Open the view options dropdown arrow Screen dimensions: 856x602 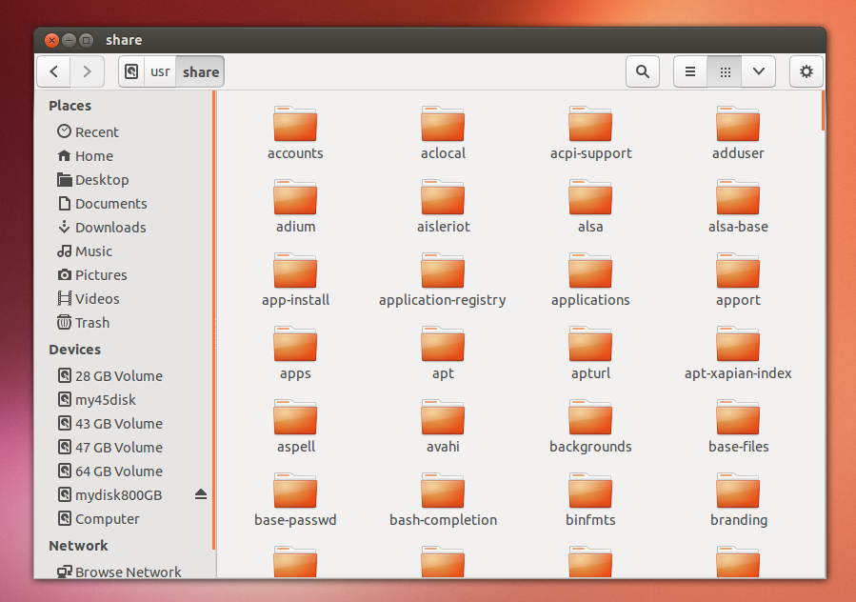click(758, 71)
